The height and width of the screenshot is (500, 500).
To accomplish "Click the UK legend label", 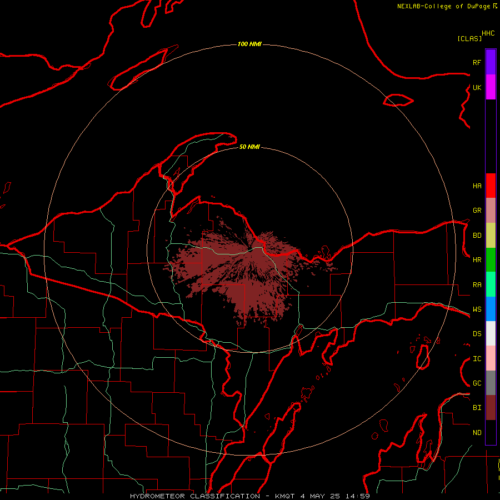I will [477, 87].
